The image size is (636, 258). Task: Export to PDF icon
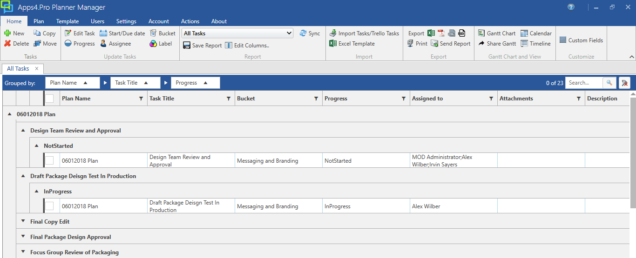pyautogui.click(x=441, y=33)
